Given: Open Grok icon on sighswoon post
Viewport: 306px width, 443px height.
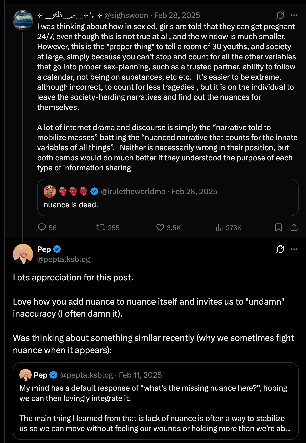Looking at the screenshot, I should point(280,15).
